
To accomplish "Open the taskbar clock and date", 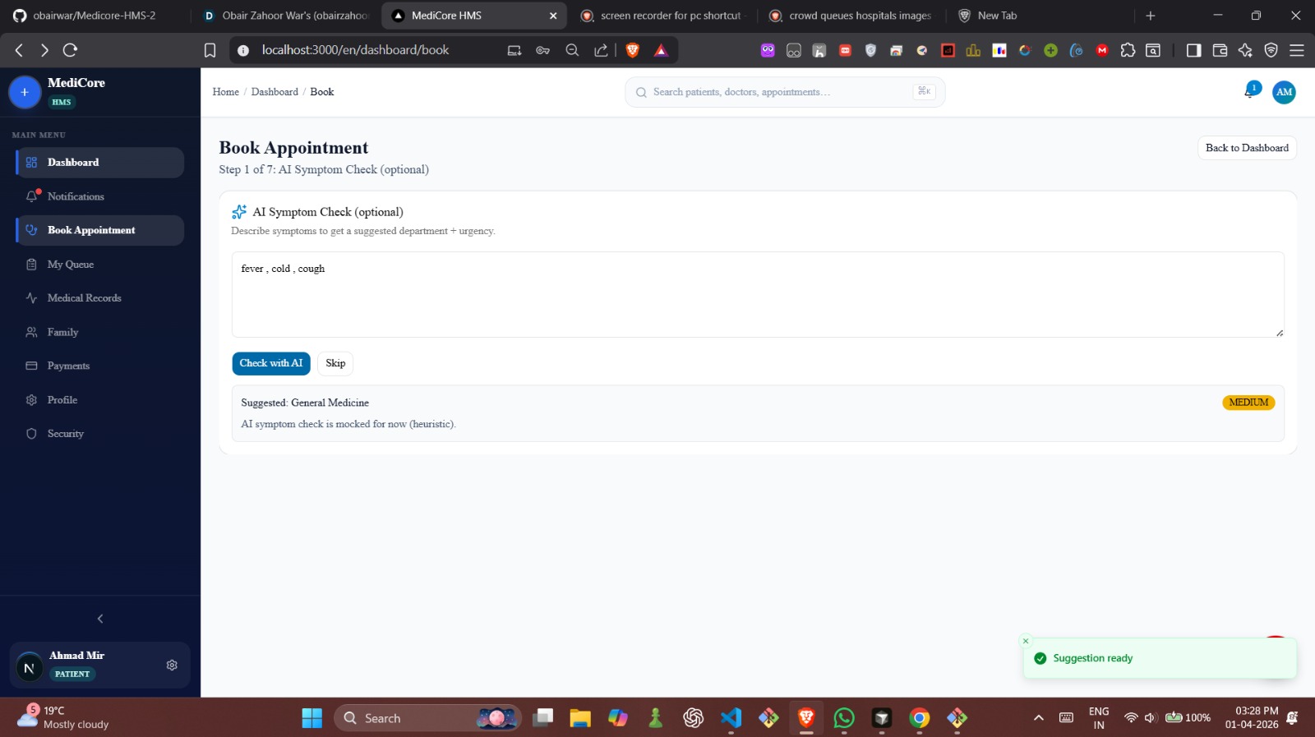I will [1252, 717].
